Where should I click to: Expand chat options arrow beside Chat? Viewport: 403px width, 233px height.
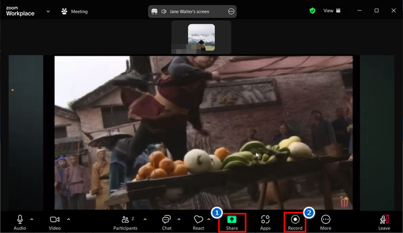coord(179,219)
